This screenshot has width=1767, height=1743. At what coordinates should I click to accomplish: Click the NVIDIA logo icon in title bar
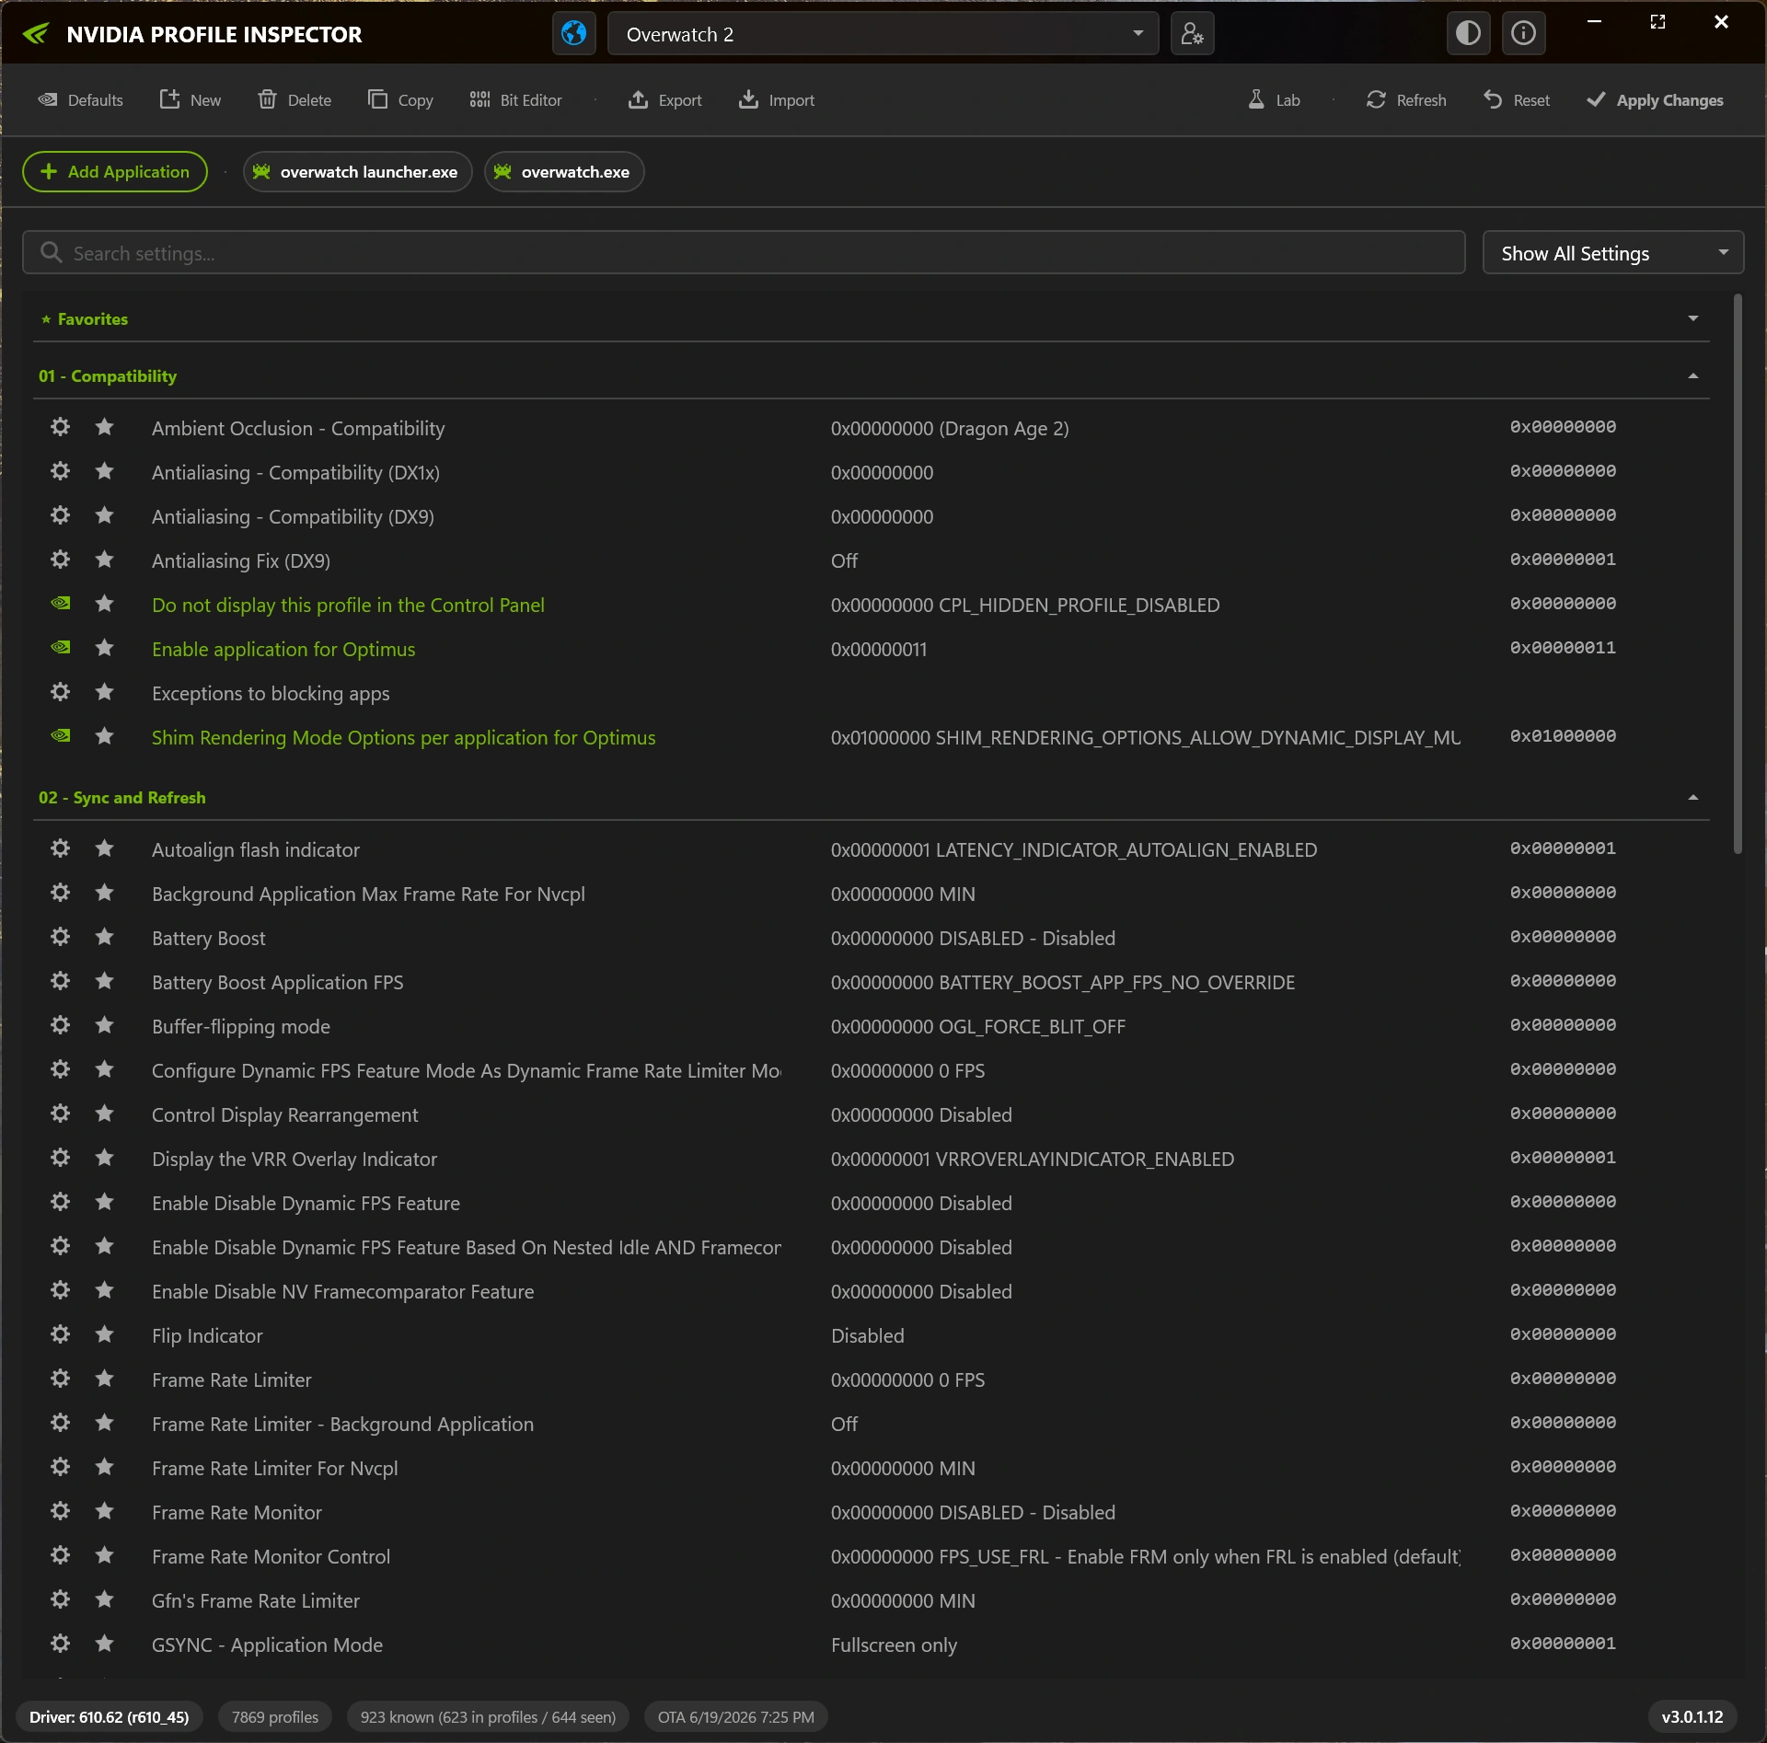coord(36,34)
